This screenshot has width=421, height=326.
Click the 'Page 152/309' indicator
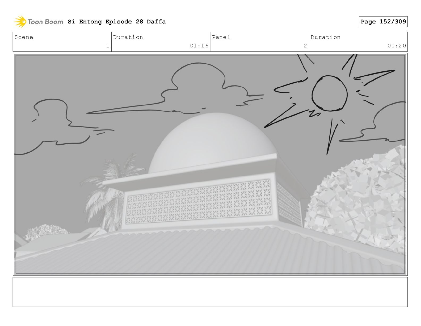point(383,22)
